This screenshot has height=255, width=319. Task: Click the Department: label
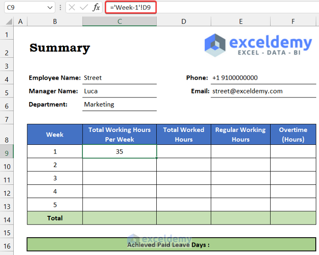pos(48,104)
